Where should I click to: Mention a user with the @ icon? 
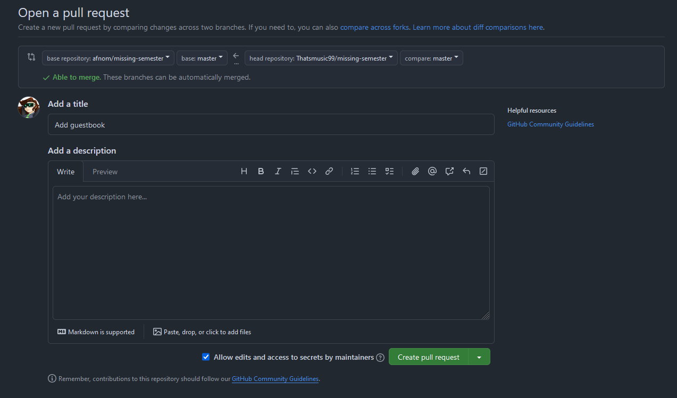(432, 171)
